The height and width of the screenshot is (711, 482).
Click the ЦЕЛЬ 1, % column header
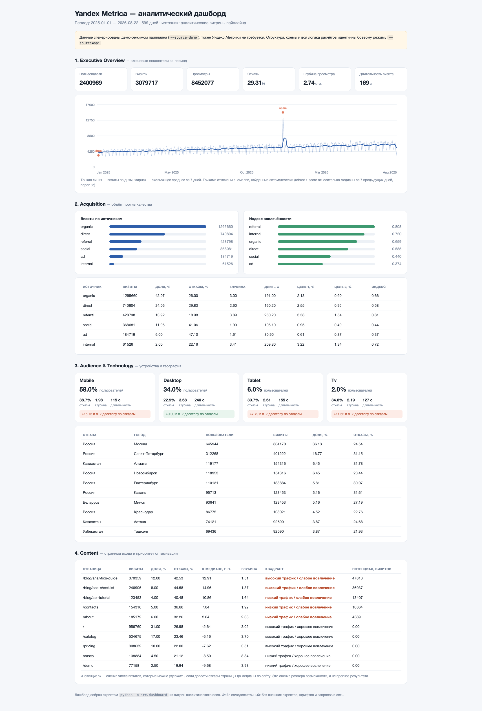point(306,287)
